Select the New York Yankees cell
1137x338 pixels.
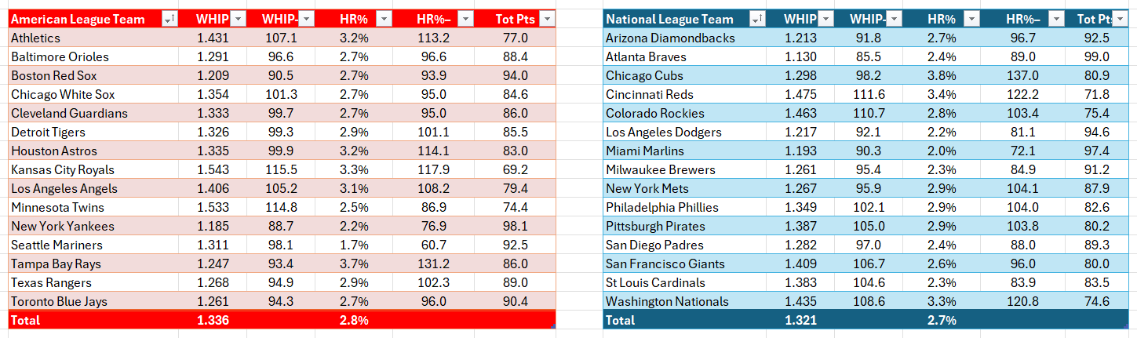(93, 226)
